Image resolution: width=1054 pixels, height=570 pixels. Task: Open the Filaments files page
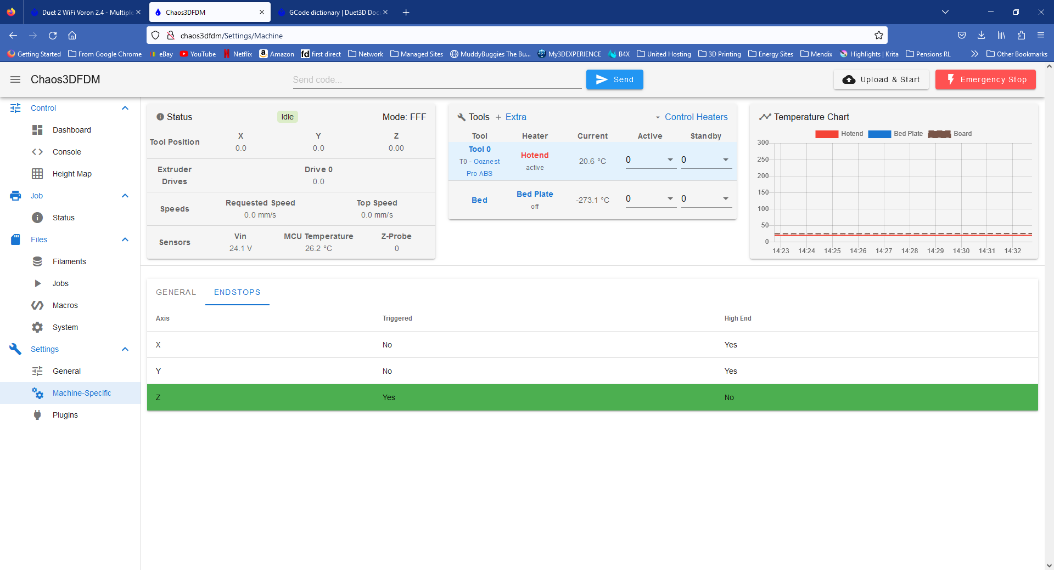tap(70, 261)
